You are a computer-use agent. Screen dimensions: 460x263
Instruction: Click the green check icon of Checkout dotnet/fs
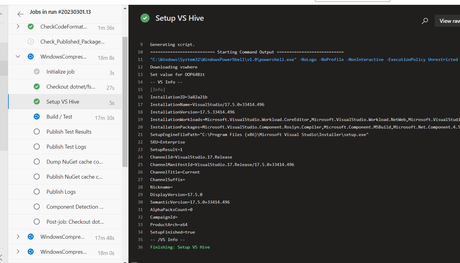(x=37, y=86)
